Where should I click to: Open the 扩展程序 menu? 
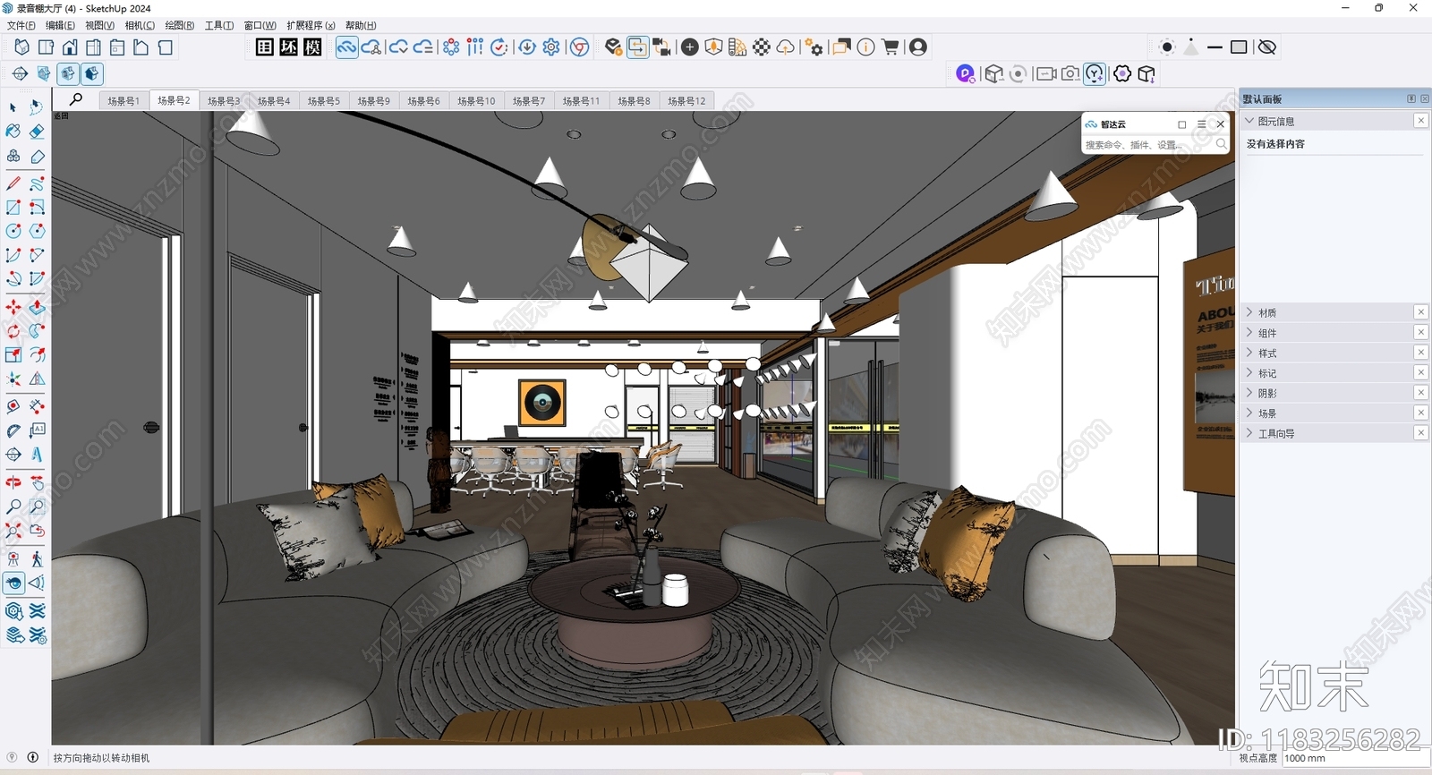pos(311,25)
